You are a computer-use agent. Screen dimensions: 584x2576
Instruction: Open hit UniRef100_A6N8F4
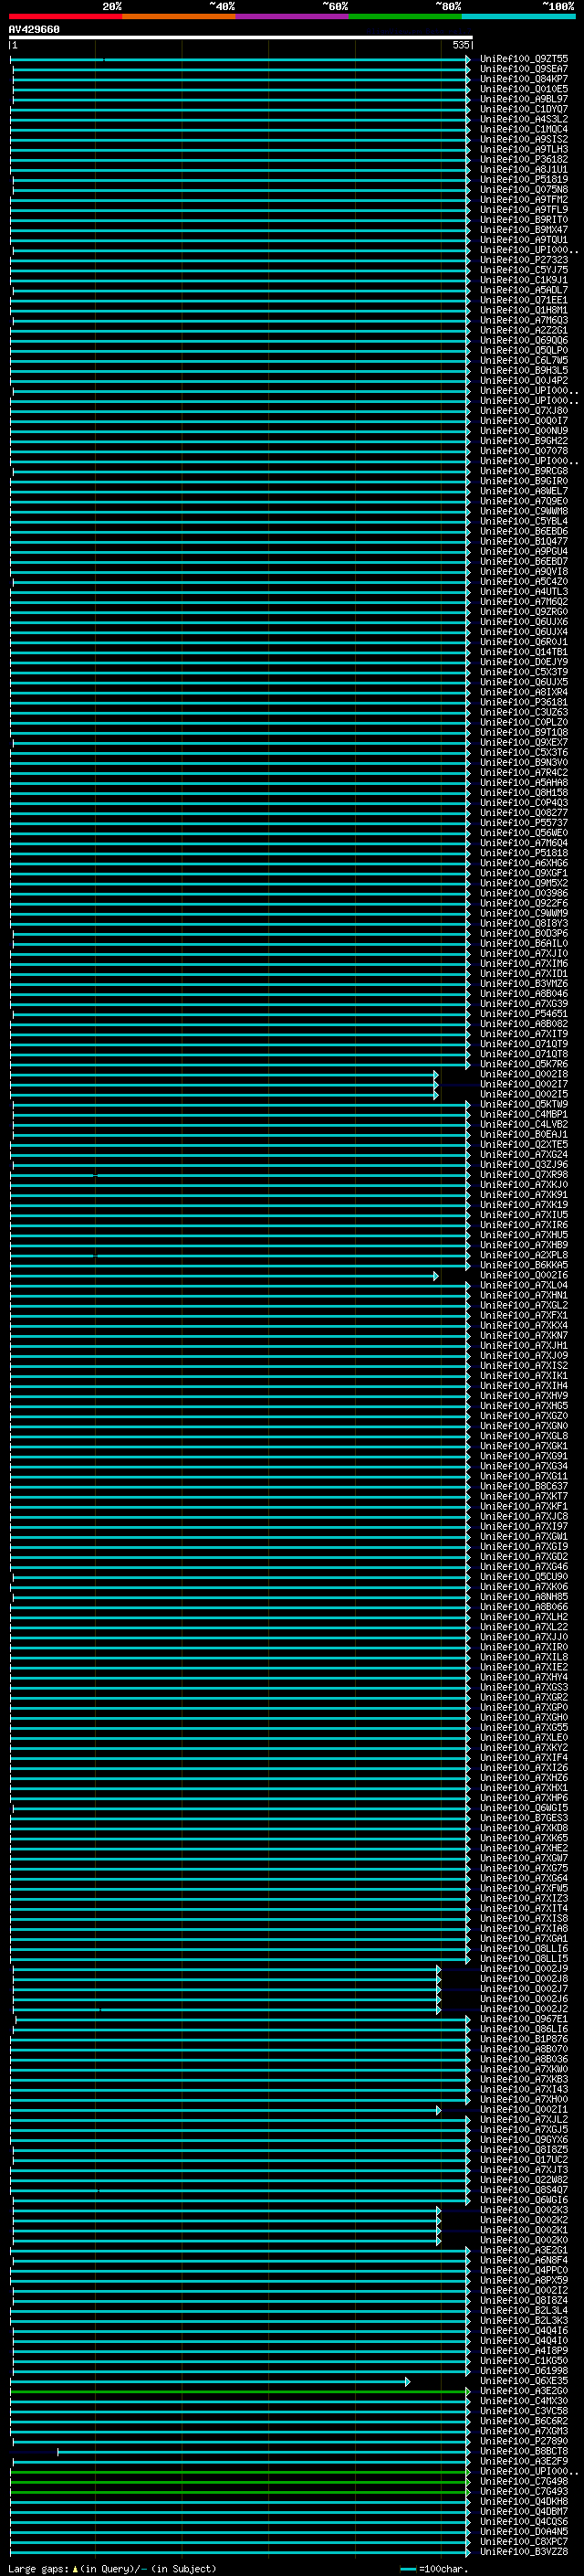[524, 2260]
